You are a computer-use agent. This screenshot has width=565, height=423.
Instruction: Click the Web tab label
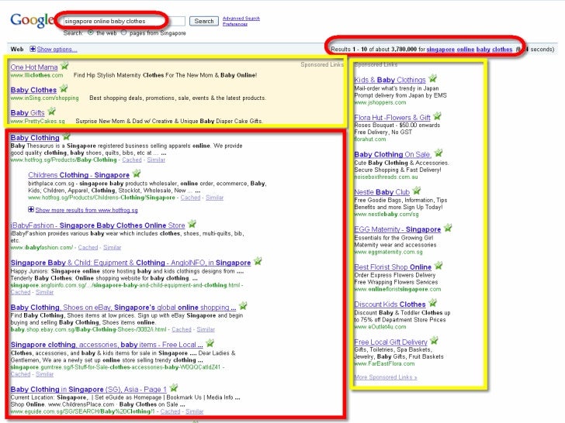17,50
